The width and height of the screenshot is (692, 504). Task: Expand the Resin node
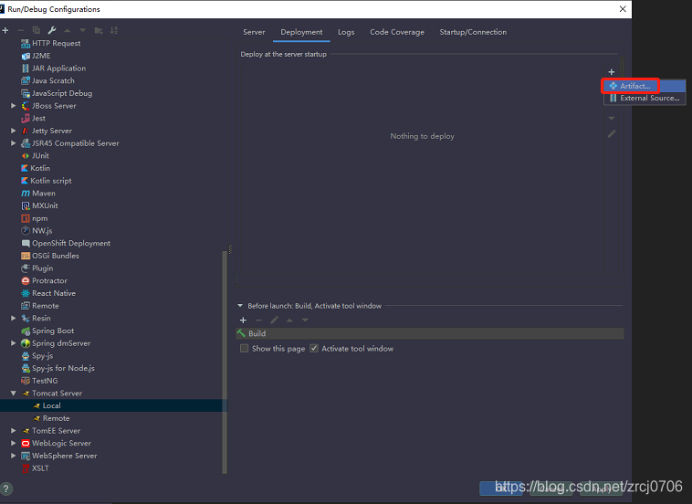[14, 319]
